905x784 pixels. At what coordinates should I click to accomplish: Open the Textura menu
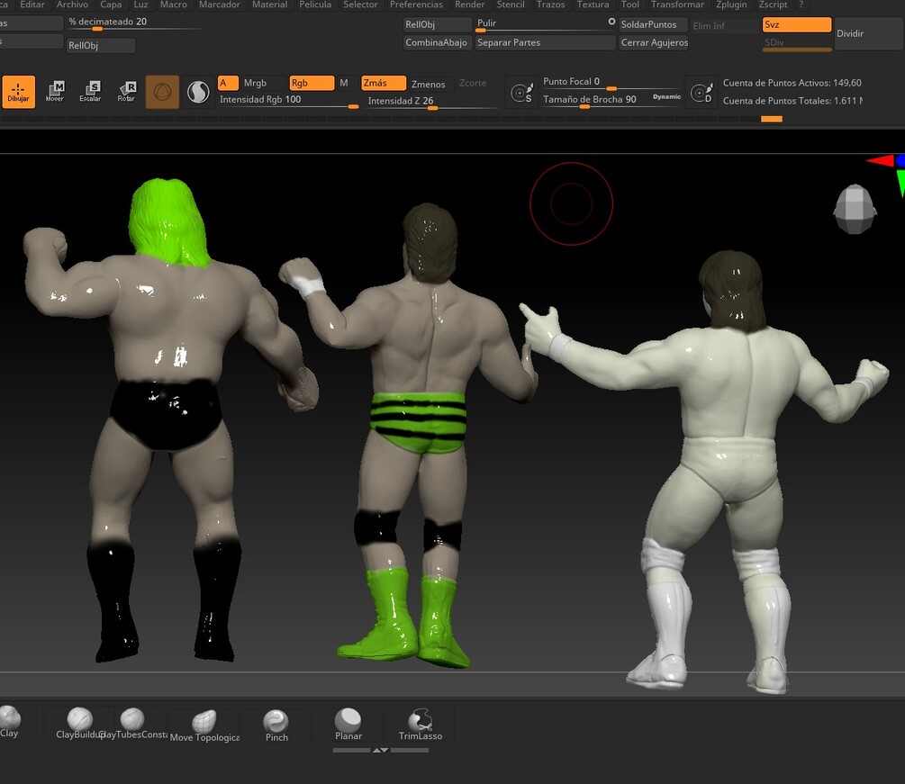[x=593, y=5]
